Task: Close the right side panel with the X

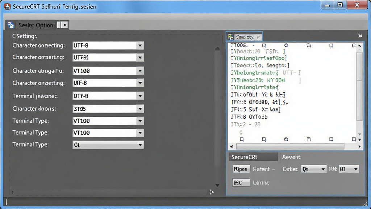Action: point(360,36)
